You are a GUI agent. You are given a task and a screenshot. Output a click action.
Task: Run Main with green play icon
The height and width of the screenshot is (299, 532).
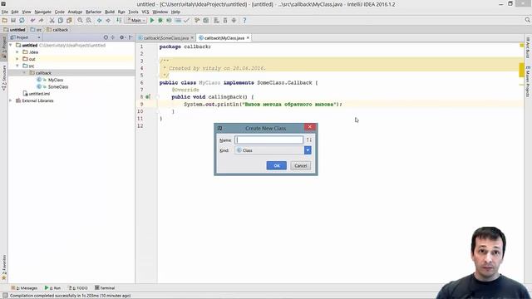pos(152,21)
